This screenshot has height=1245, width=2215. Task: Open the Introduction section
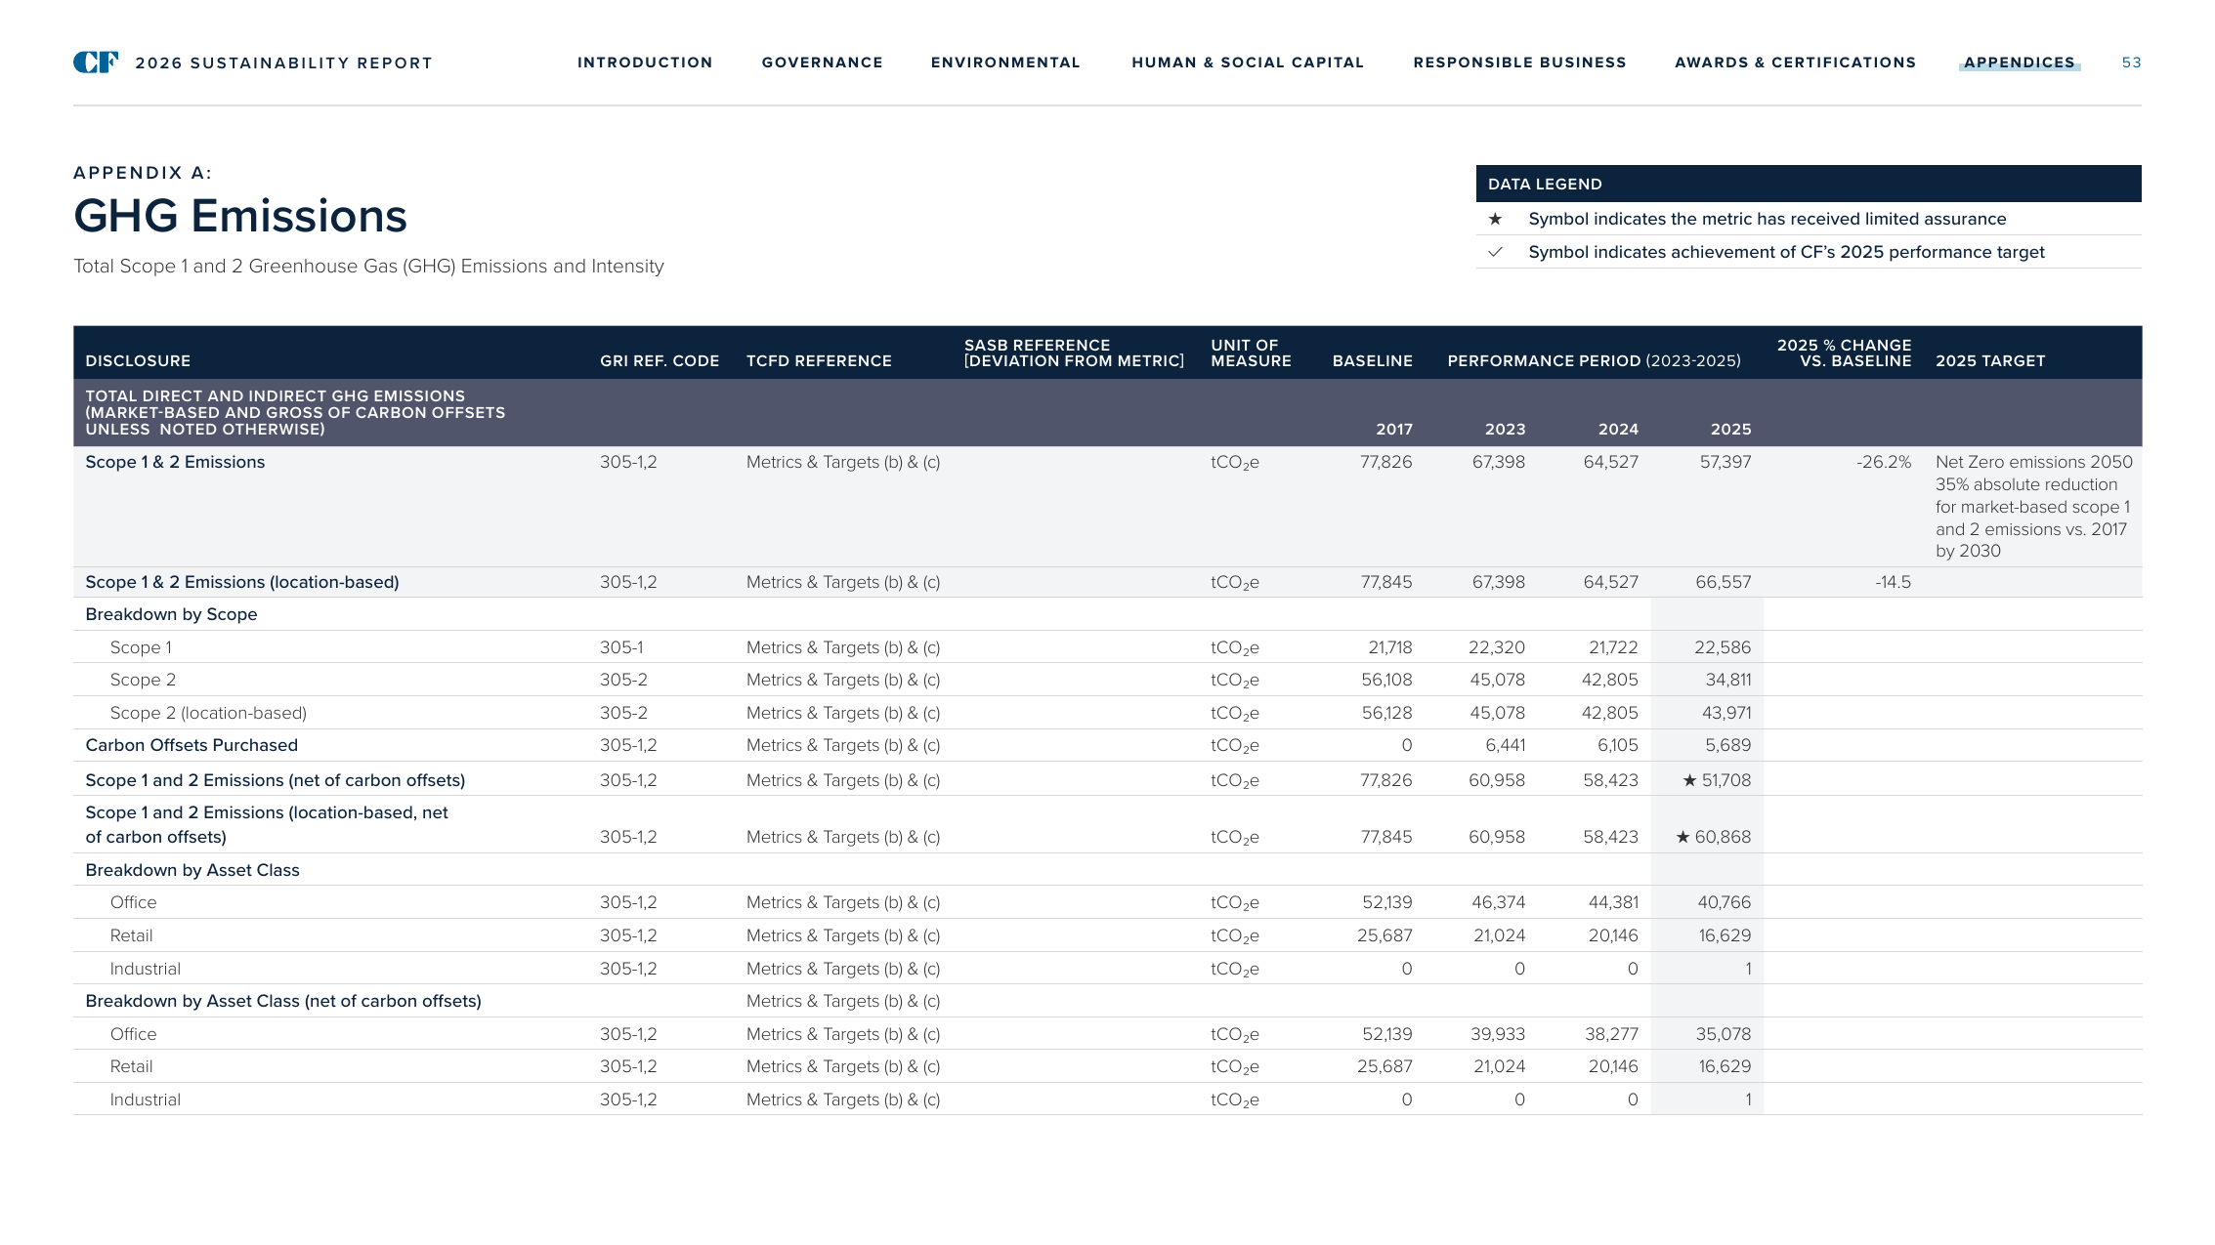645,62
